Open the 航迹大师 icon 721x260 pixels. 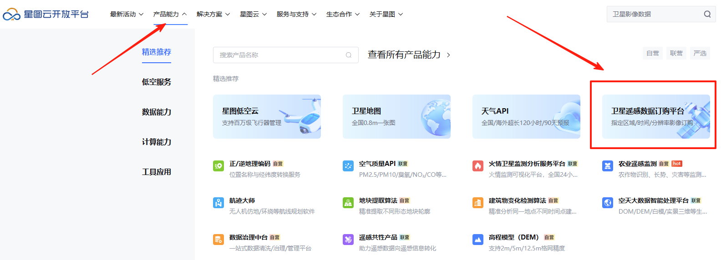218,203
